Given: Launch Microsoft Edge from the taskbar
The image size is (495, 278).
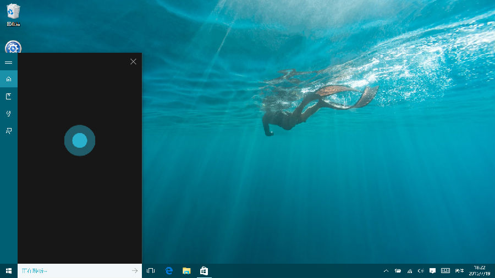Looking at the screenshot, I should (x=169, y=271).
